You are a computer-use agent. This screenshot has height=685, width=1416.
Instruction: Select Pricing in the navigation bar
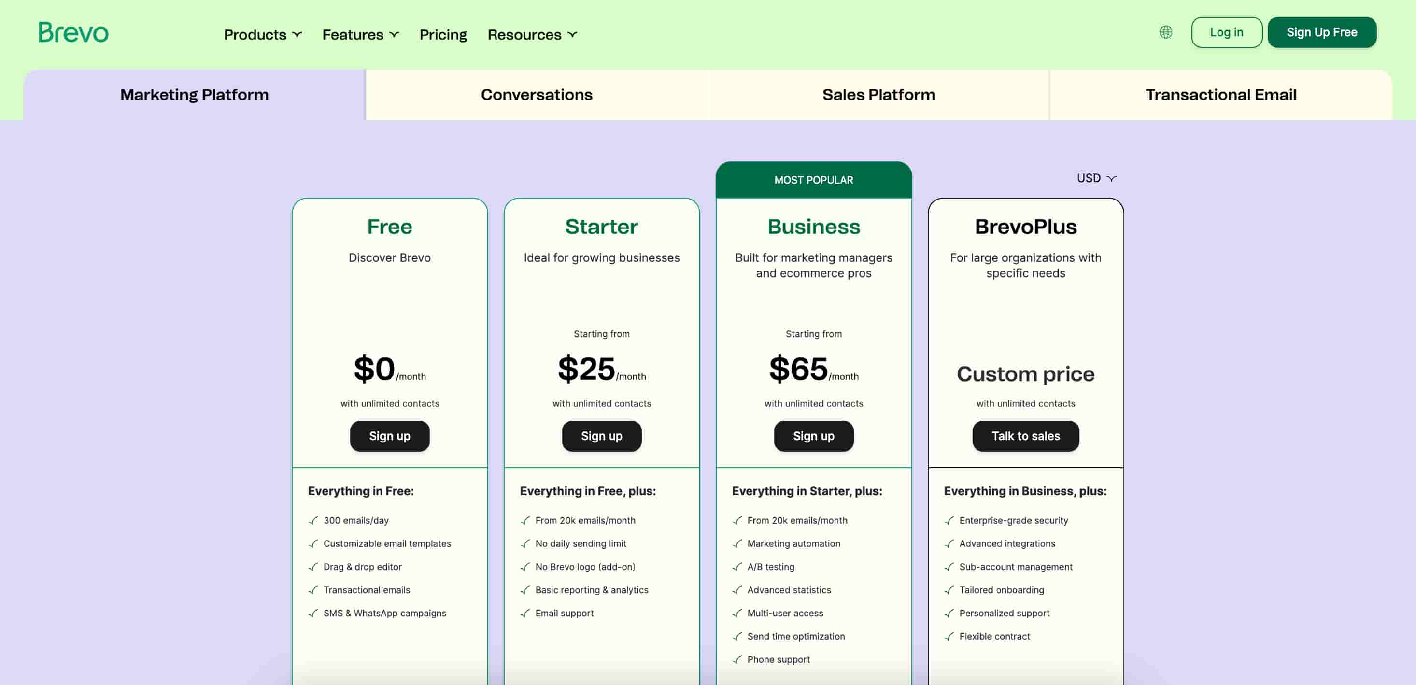click(443, 34)
